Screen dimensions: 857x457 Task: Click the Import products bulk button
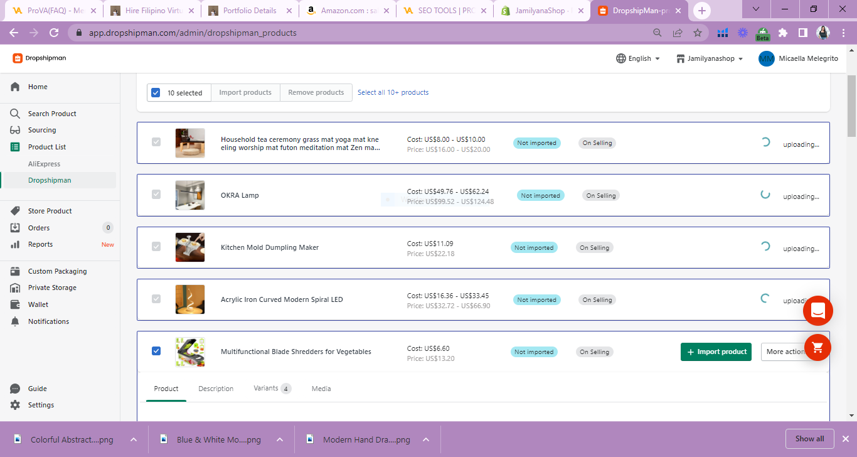click(x=245, y=93)
